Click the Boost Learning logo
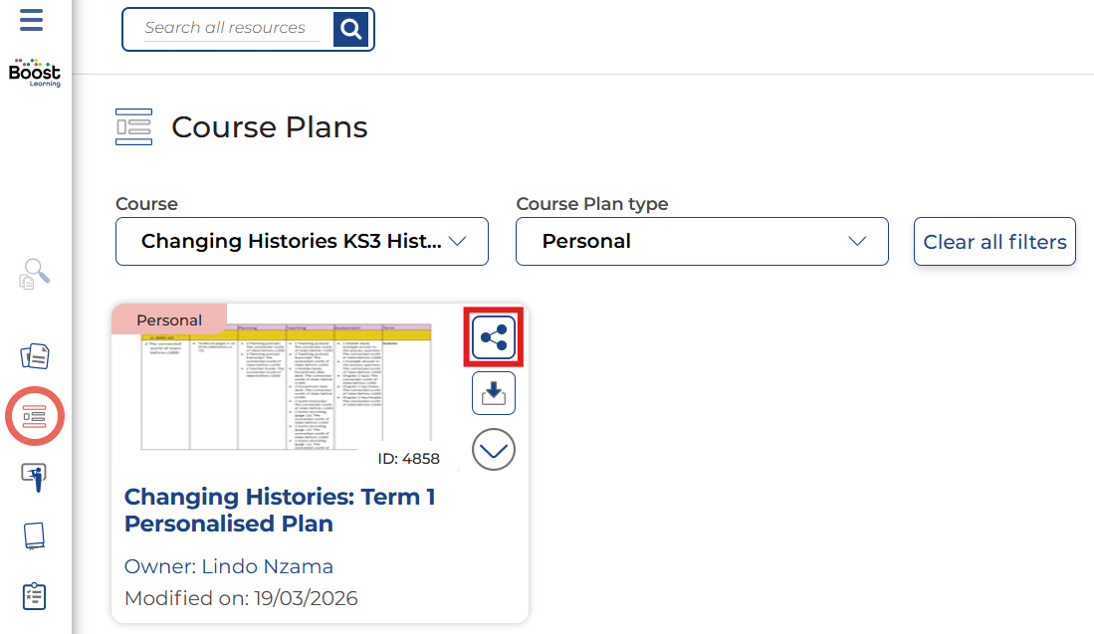The height and width of the screenshot is (634, 1094). pos(35,73)
